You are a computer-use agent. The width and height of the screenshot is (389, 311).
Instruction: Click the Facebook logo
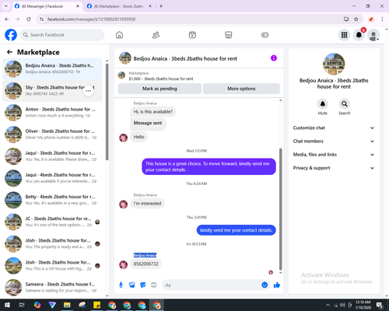click(11, 35)
